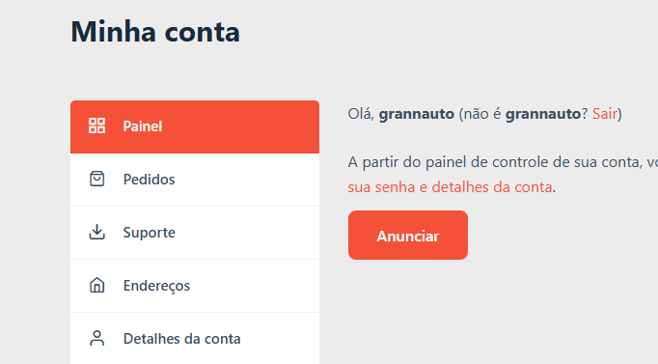Click the Suporte download arrow icon
The width and height of the screenshot is (658, 364).
(96, 232)
